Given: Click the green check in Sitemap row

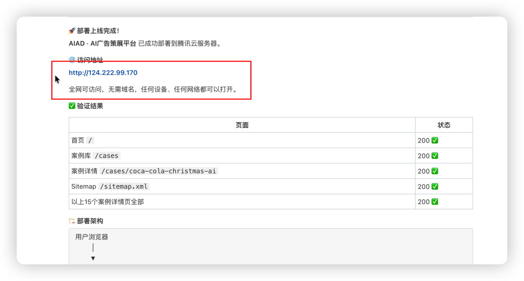Looking at the screenshot, I should pyautogui.click(x=435, y=187).
